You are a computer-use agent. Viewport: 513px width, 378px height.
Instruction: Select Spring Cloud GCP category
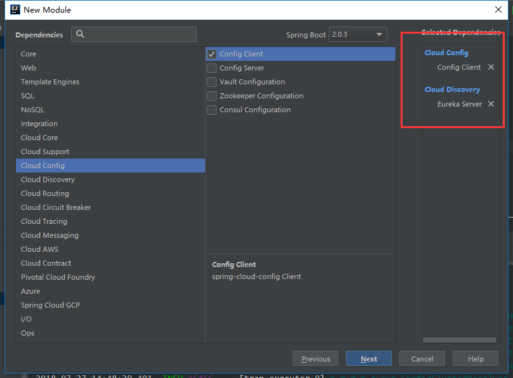point(110,305)
